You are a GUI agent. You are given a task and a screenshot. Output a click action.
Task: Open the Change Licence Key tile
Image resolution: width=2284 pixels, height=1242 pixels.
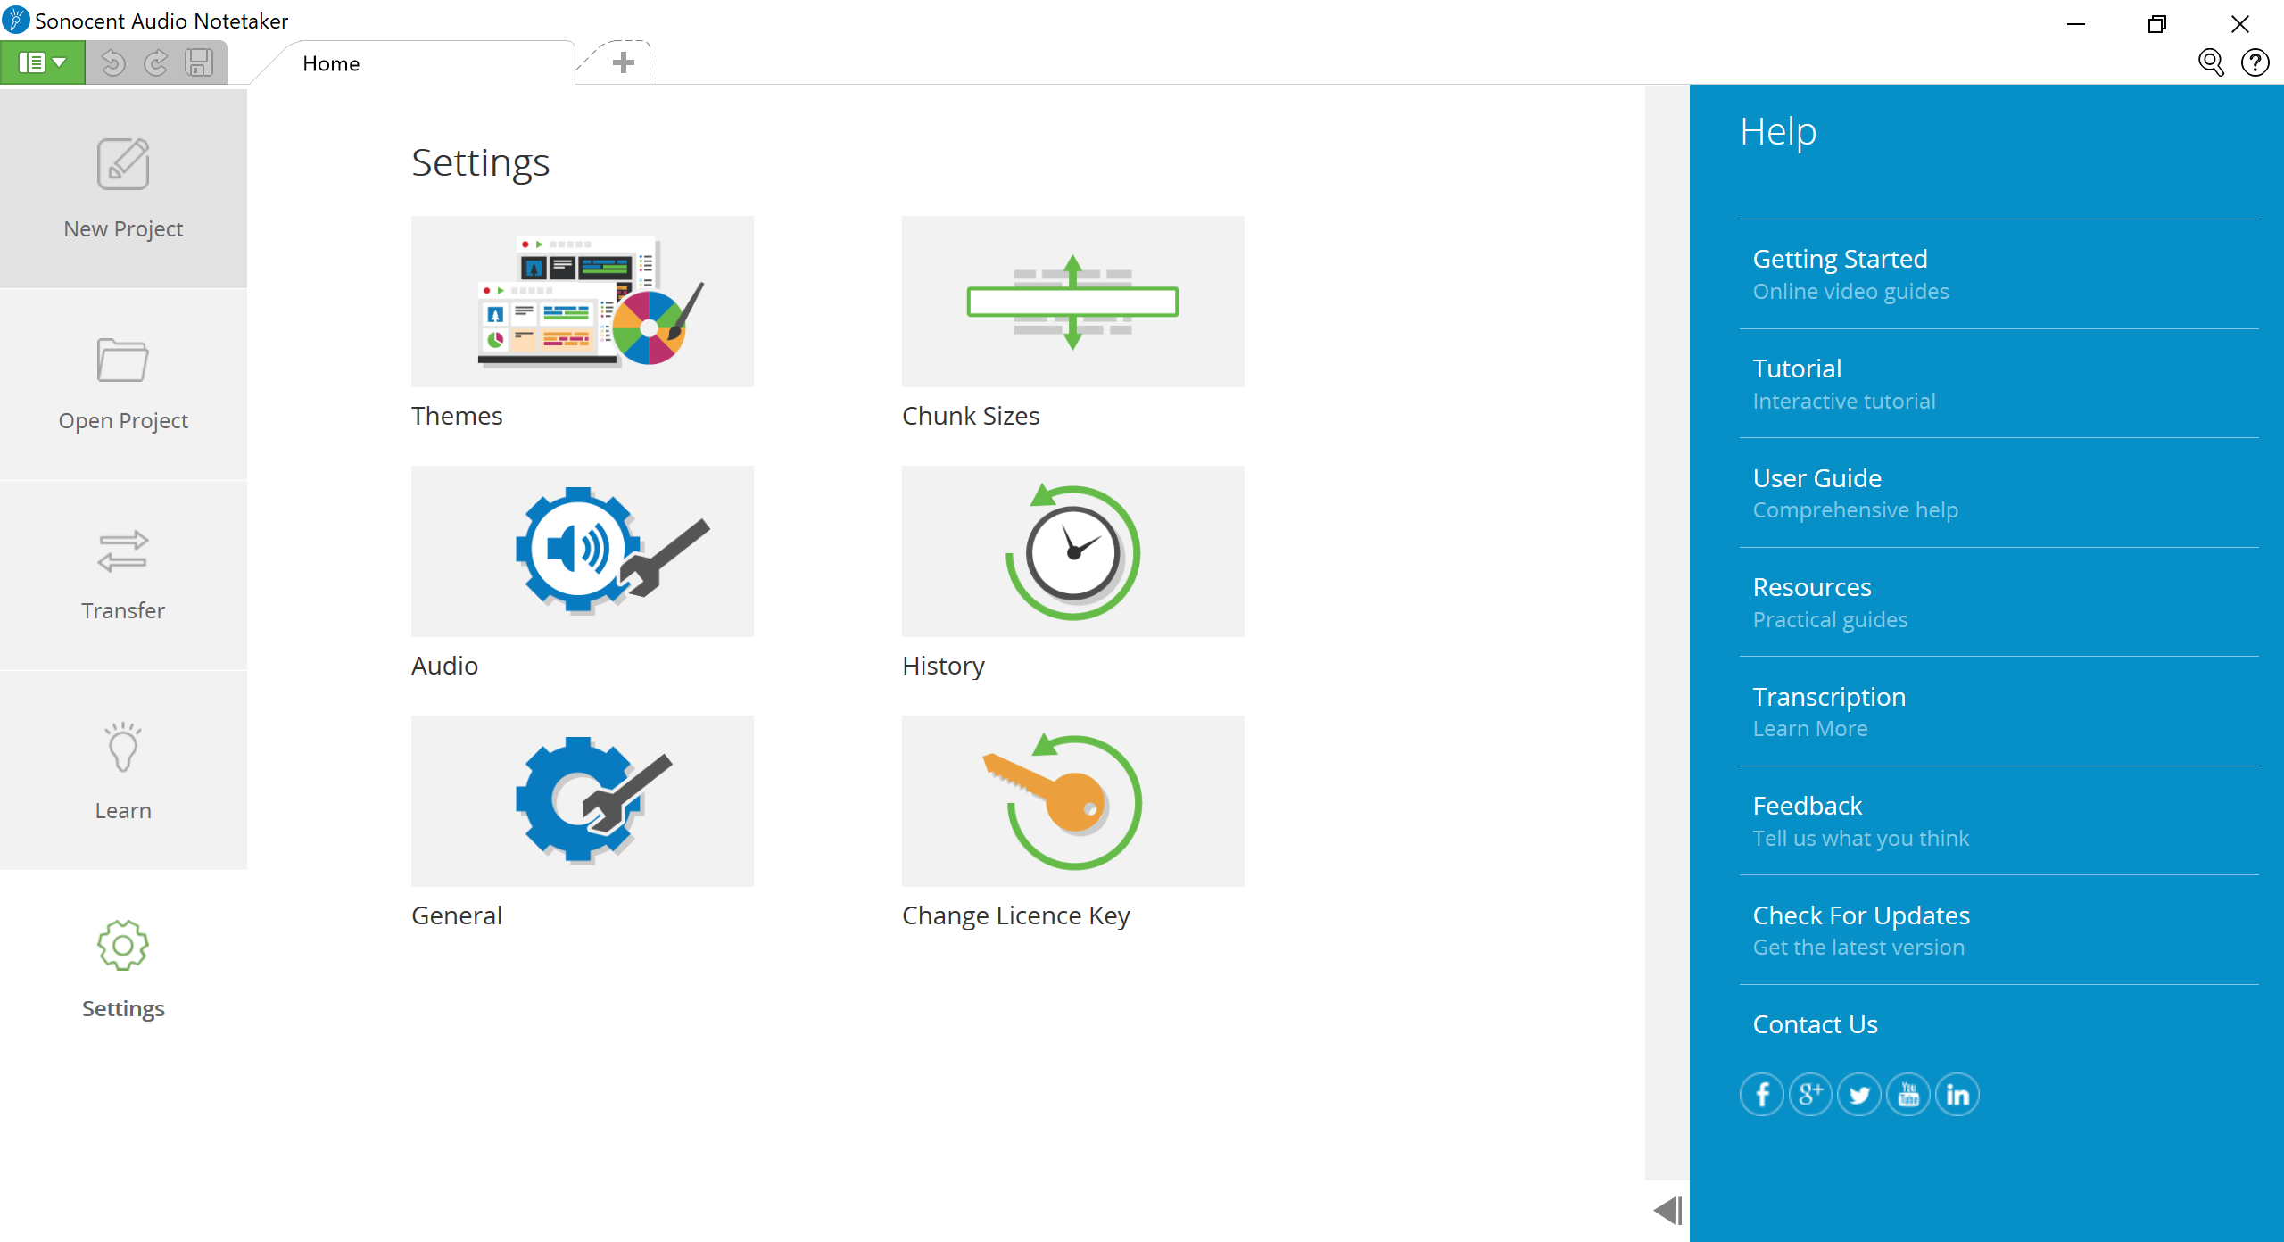click(x=1072, y=801)
